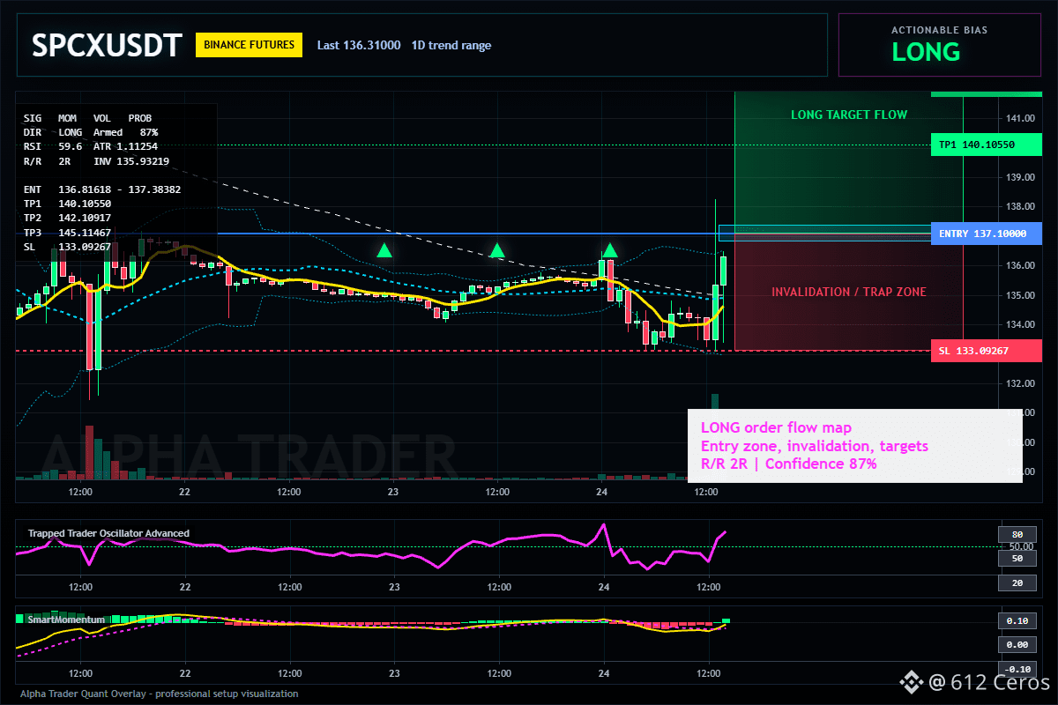Select TP1 140.10550 in the stats panel

click(x=67, y=204)
